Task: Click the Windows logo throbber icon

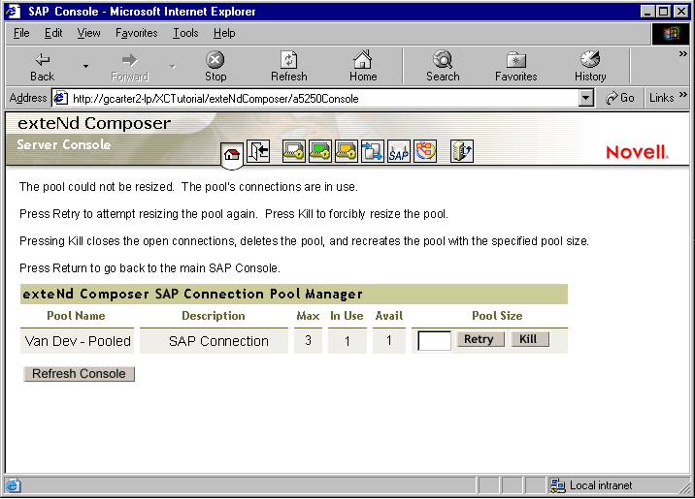Action: point(671,33)
